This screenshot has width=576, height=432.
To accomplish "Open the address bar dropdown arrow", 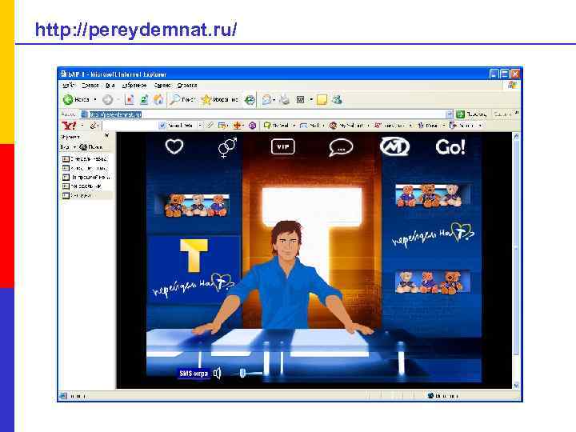I will pyautogui.click(x=450, y=114).
